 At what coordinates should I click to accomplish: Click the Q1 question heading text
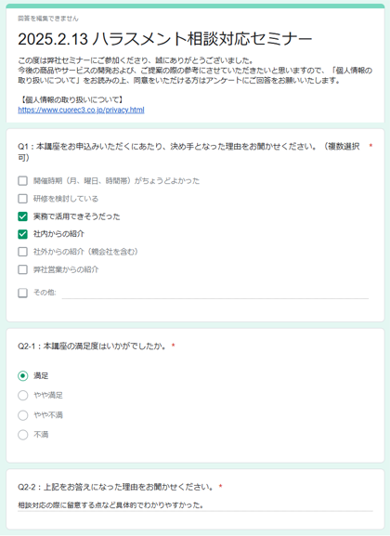click(x=188, y=151)
